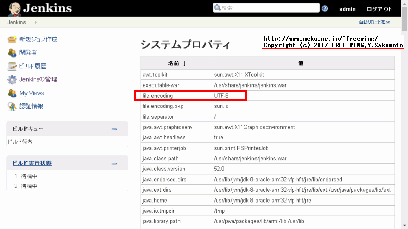Open the search help question-mark icon
This screenshot has height=229, width=408.
point(325,9)
